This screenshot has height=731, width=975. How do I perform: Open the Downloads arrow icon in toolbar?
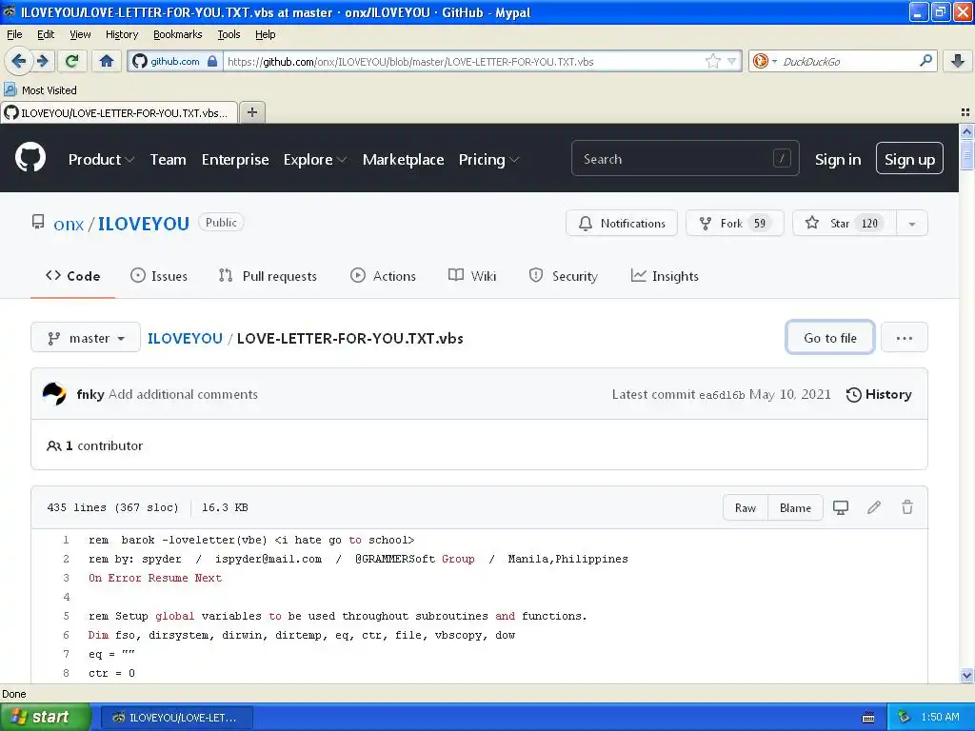point(958,61)
